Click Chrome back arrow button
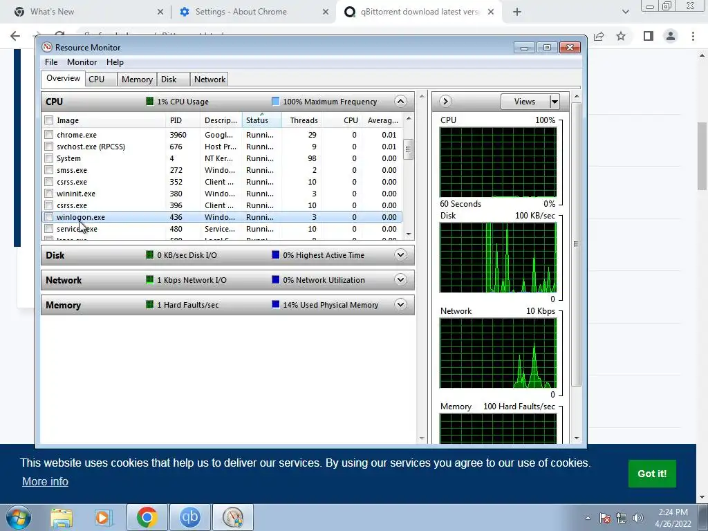Image resolution: width=708 pixels, height=531 pixels. tap(15, 36)
